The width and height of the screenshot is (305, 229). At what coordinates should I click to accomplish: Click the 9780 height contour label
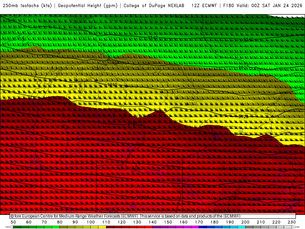(132, 124)
